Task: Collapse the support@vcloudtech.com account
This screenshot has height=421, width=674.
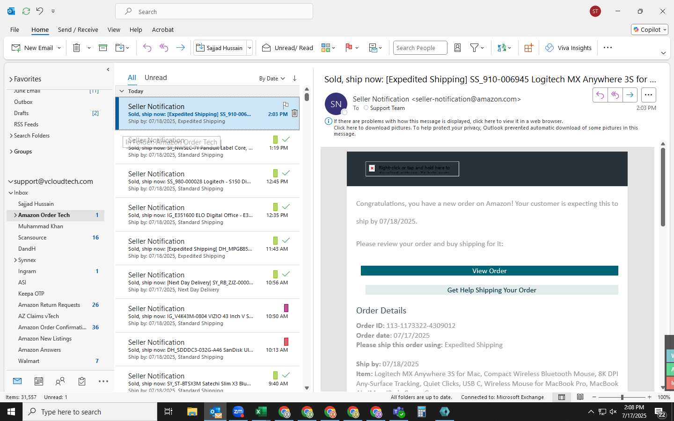Action: (x=11, y=181)
